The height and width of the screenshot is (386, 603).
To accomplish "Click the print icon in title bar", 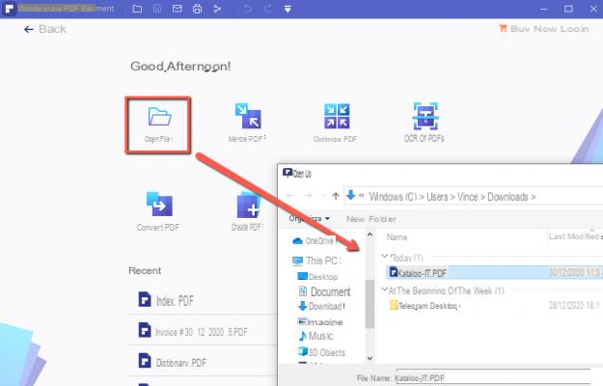I will (x=197, y=9).
